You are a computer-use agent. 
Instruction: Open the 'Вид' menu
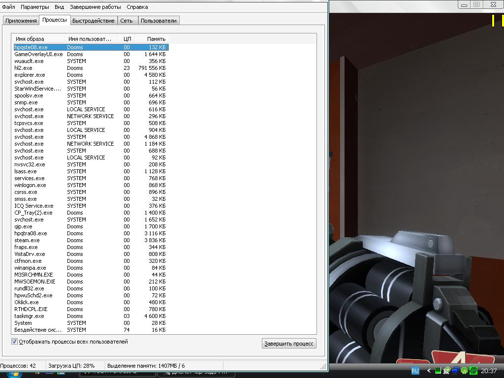coord(59,7)
